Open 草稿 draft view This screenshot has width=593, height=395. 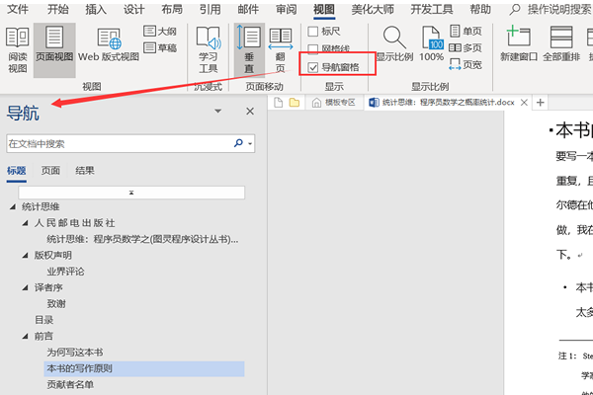(160, 47)
